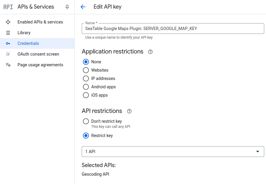Click the Credentials key icon
Viewport: 266px width, 184px height.
8,43
